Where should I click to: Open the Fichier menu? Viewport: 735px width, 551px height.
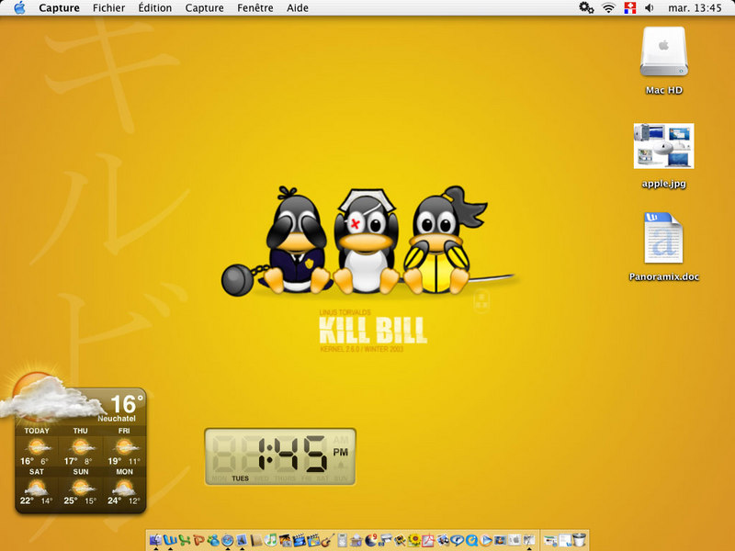point(108,8)
